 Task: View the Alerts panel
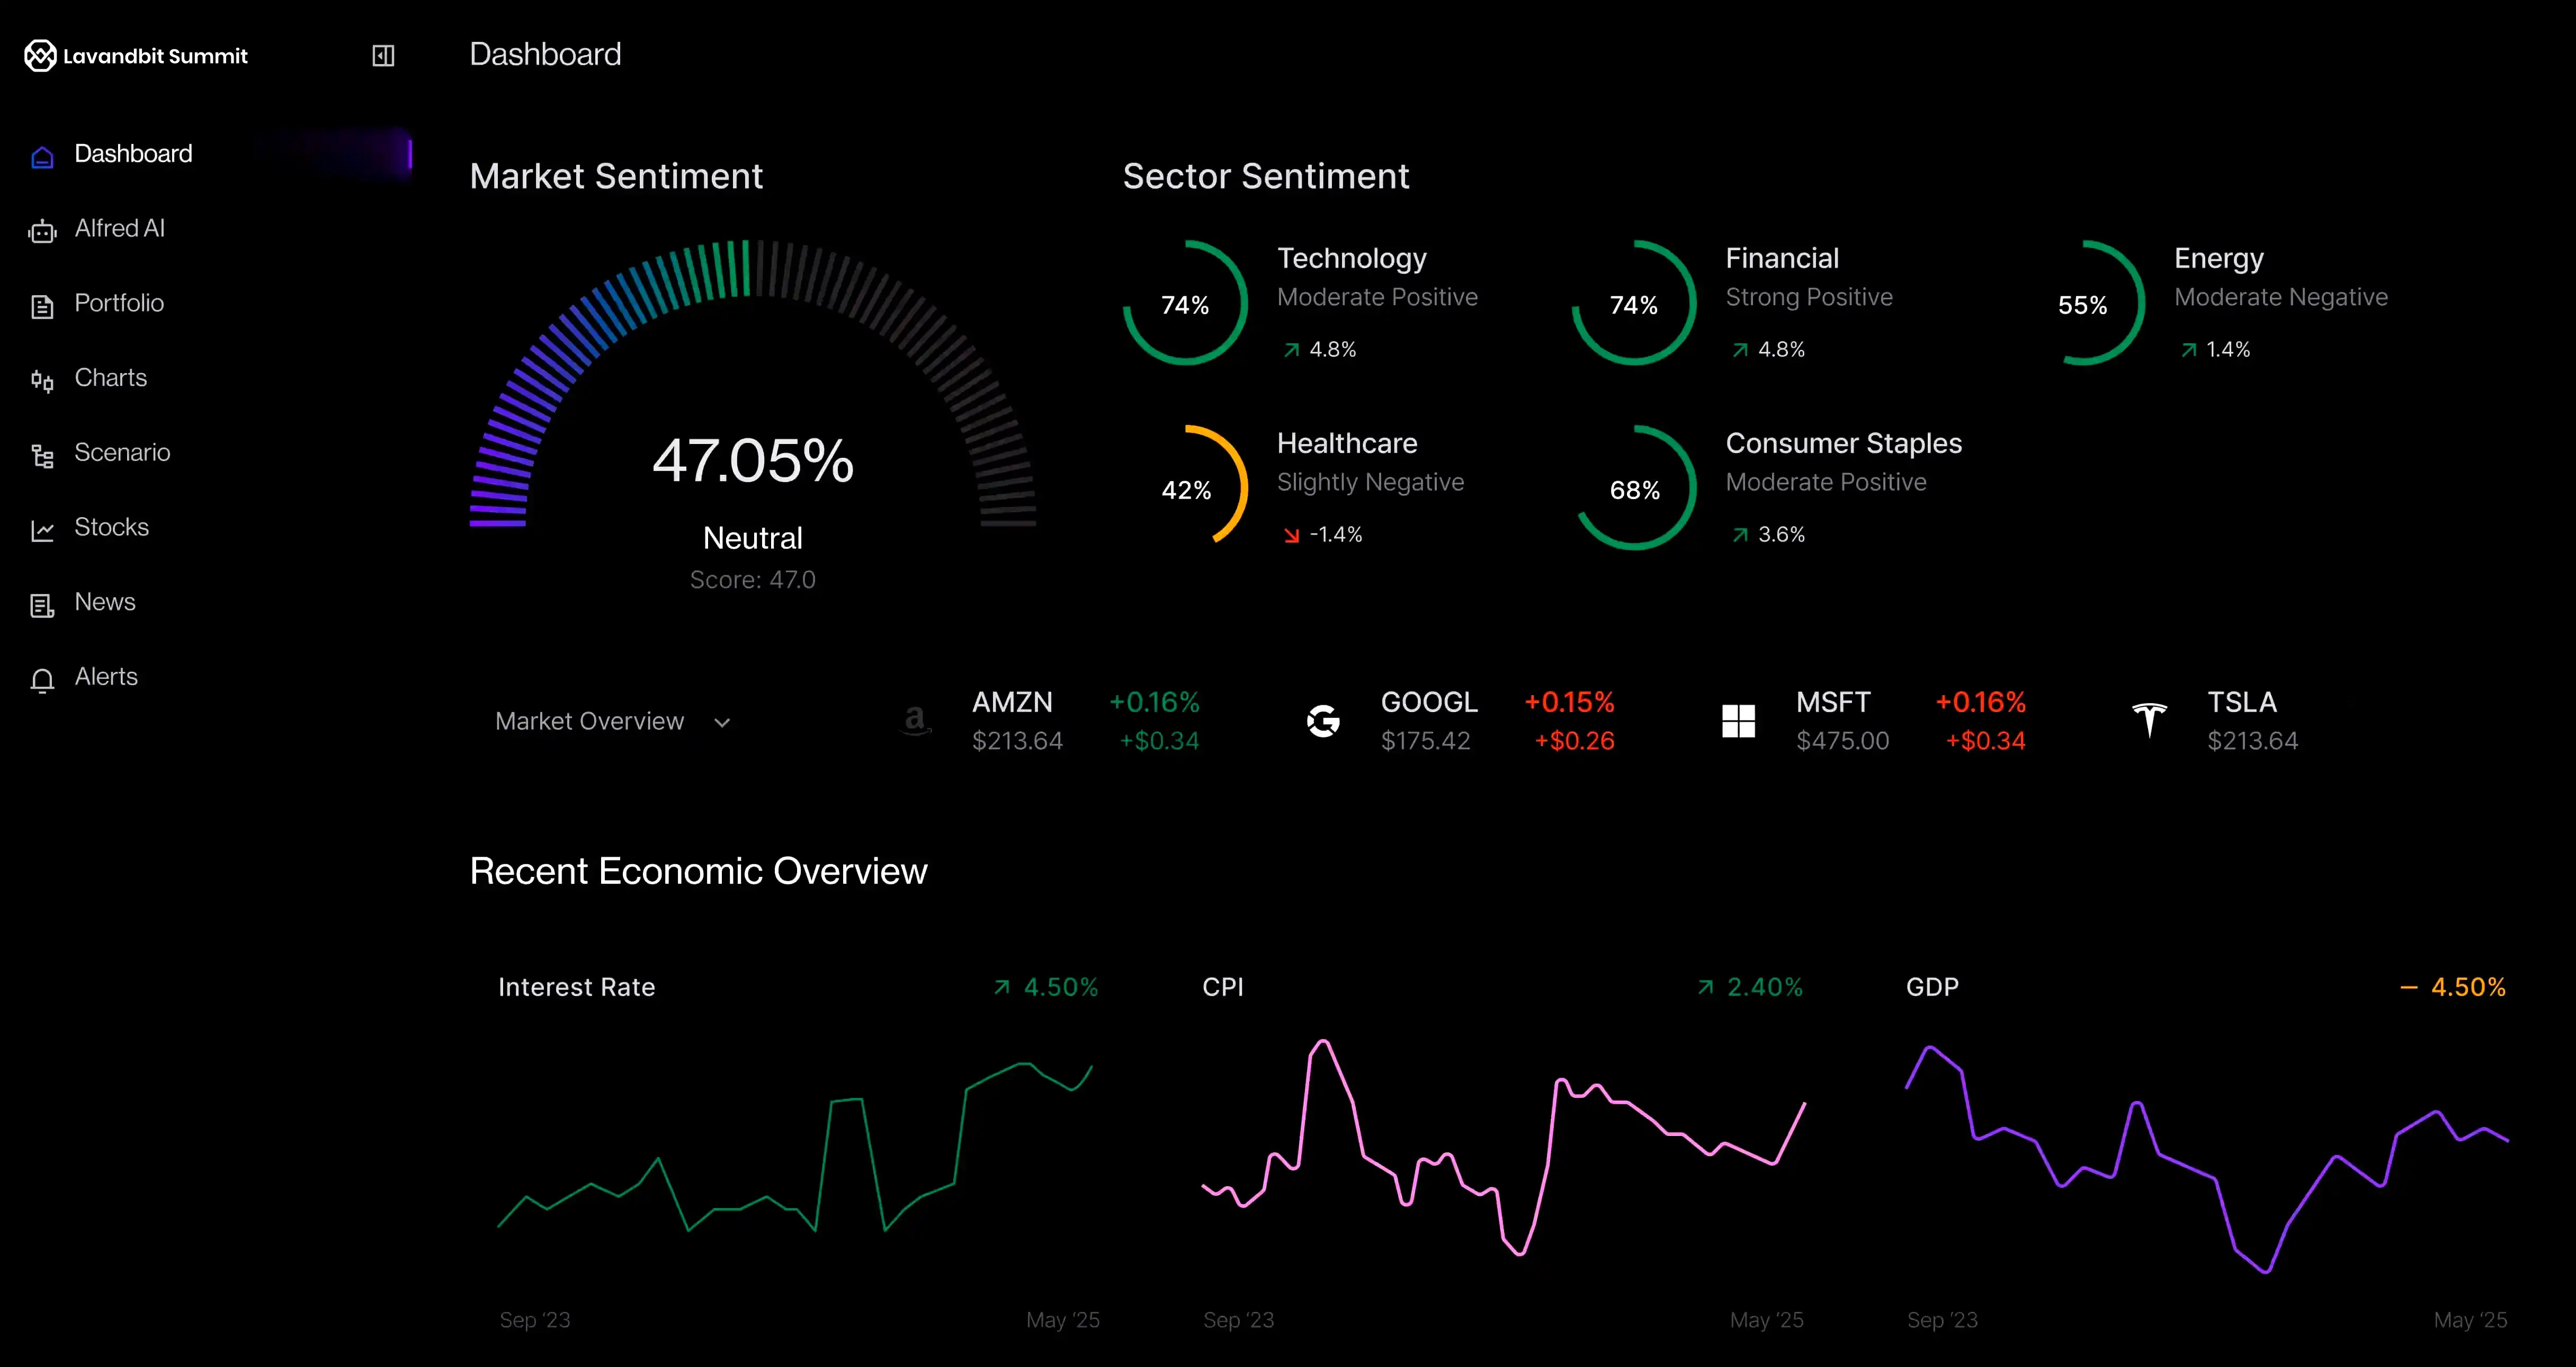point(105,677)
